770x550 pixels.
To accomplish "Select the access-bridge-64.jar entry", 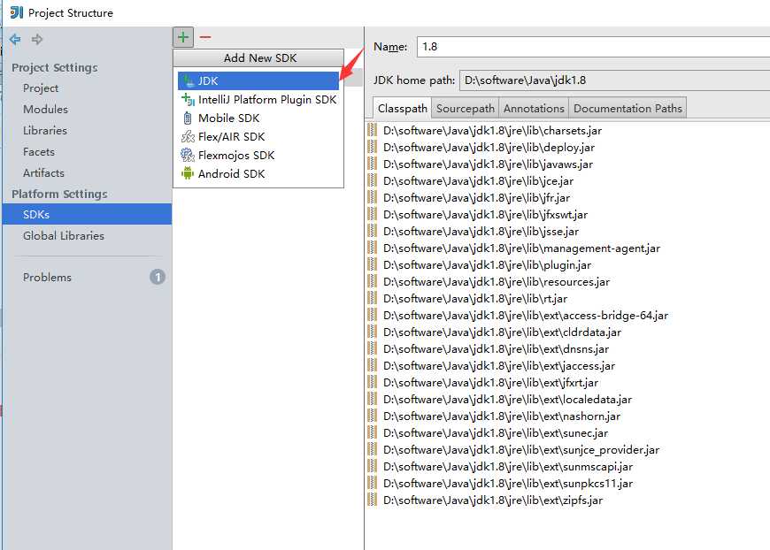I will 526,316.
